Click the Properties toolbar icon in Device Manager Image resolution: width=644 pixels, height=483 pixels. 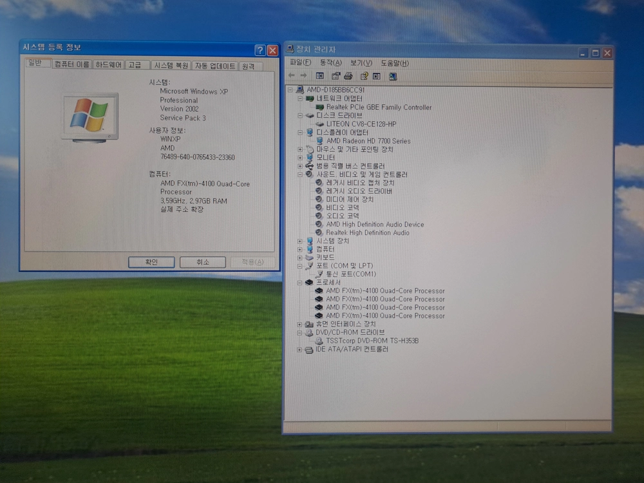336,76
